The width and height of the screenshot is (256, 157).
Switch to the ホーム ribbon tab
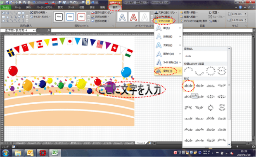[x=18, y=7]
